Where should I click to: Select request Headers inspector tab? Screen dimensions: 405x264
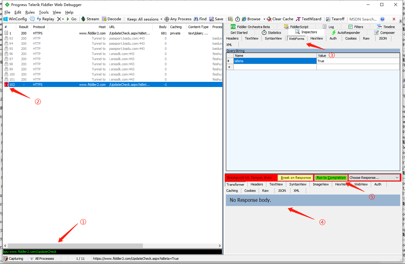[x=232, y=38]
